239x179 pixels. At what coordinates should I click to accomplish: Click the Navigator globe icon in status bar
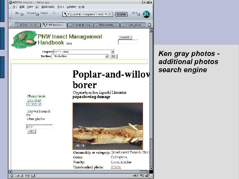click(x=12, y=176)
